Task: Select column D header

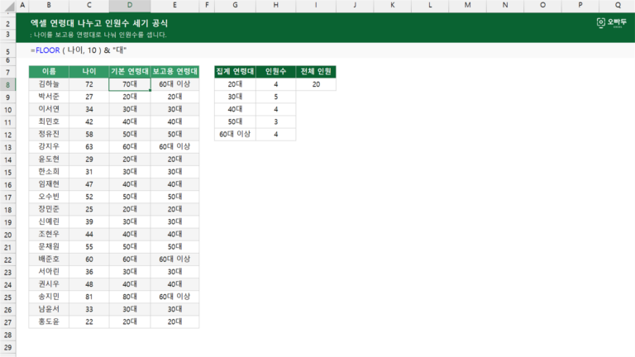Action: 130,5
